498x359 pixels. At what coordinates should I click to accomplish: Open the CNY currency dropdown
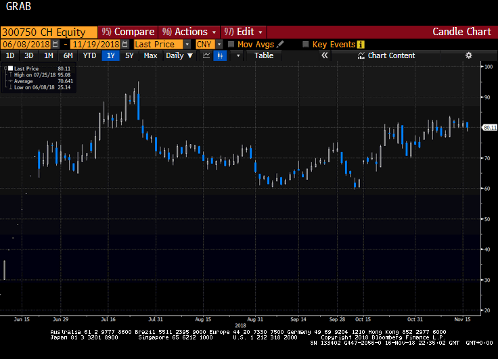219,45
